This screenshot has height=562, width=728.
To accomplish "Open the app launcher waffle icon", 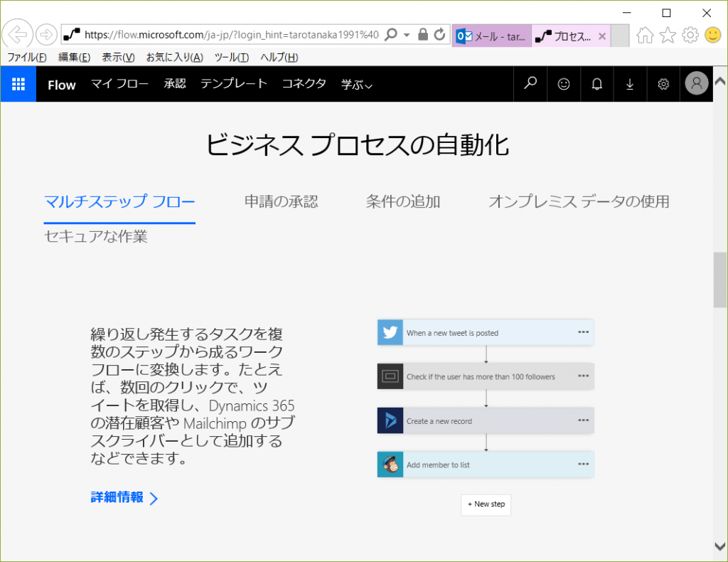I will click(x=18, y=84).
